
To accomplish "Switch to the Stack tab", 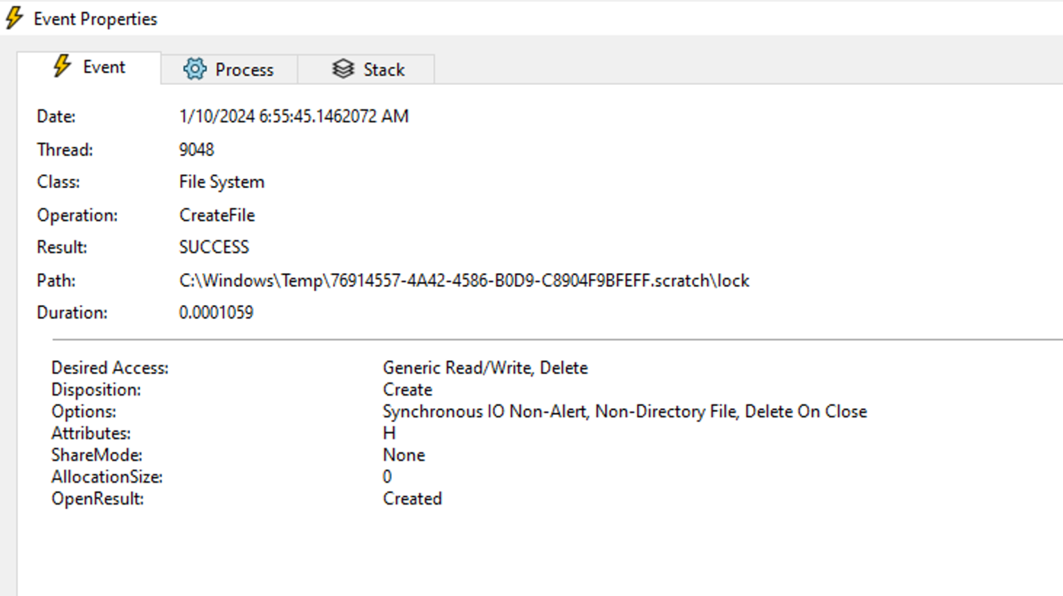I will click(367, 69).
